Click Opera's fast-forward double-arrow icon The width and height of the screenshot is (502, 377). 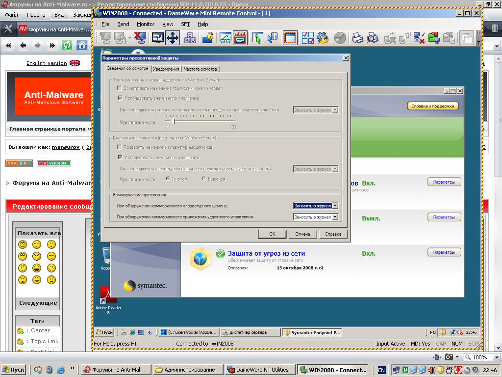point(52,45)
